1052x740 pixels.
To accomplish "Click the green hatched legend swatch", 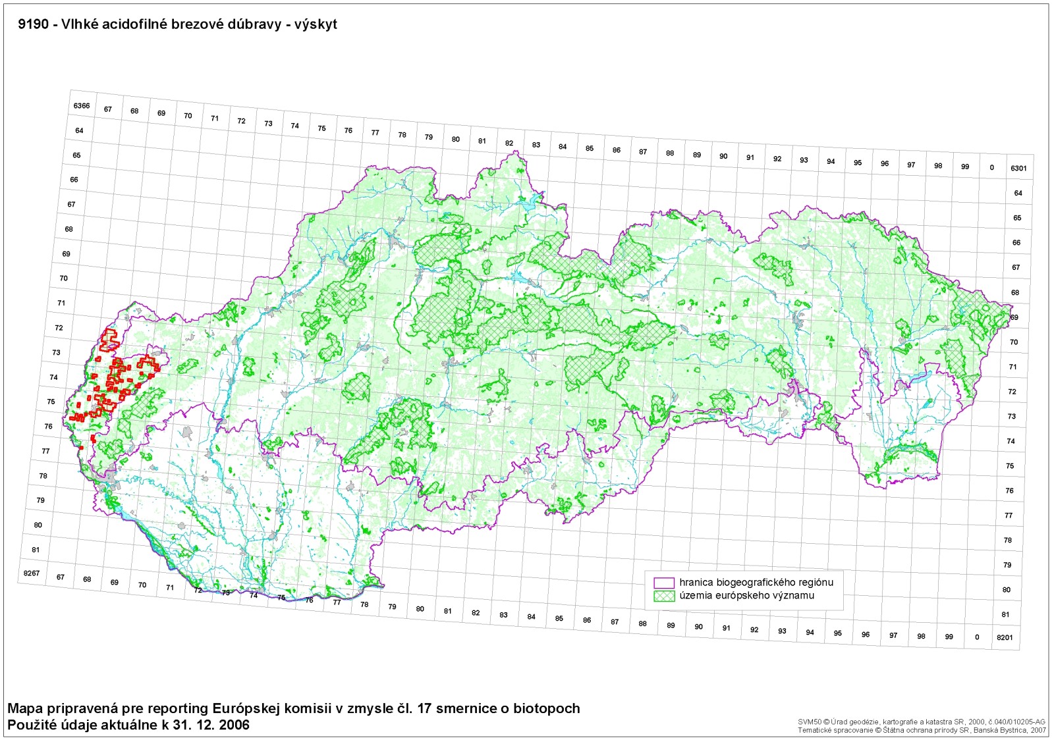I will tap(663, 596).
